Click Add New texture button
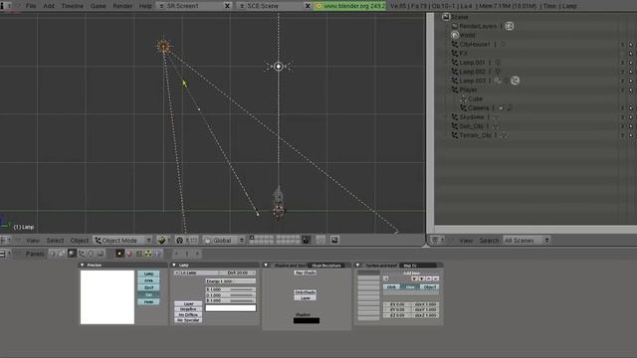 pyautogui.click(x=411, y=273)
